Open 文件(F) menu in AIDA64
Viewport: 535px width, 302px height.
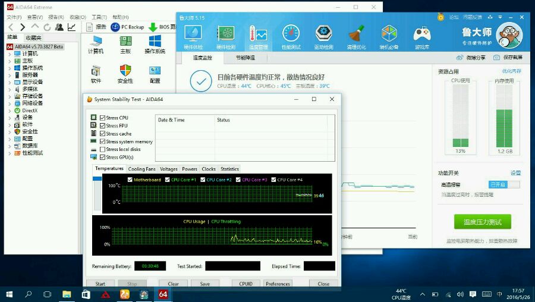click(x=14, y=17)
